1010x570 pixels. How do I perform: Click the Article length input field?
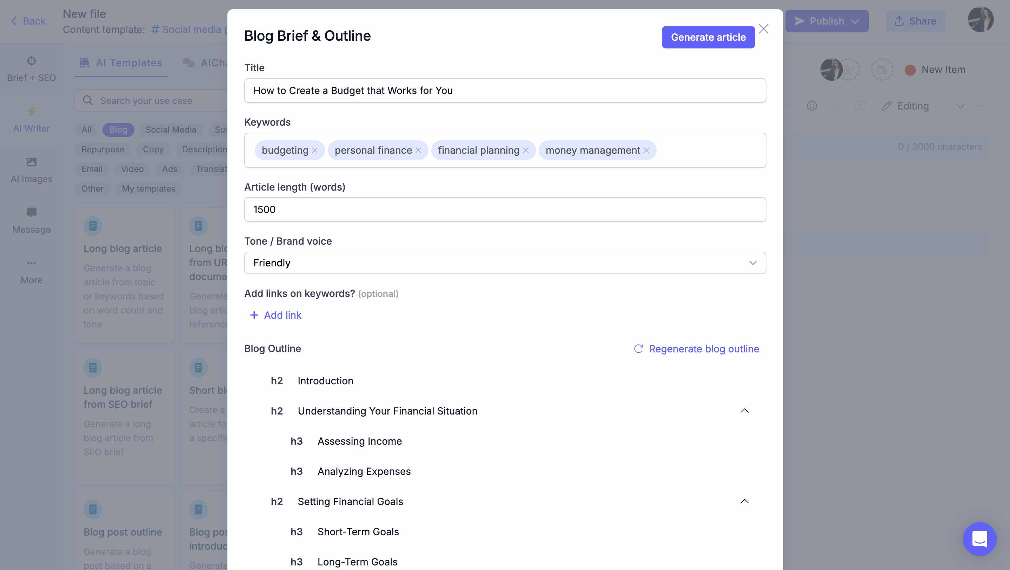[505, 210]
